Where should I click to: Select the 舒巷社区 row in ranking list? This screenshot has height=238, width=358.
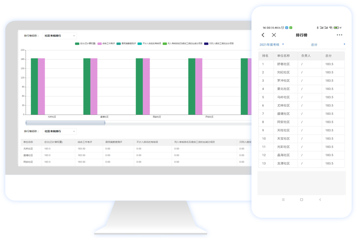[301, 64]
